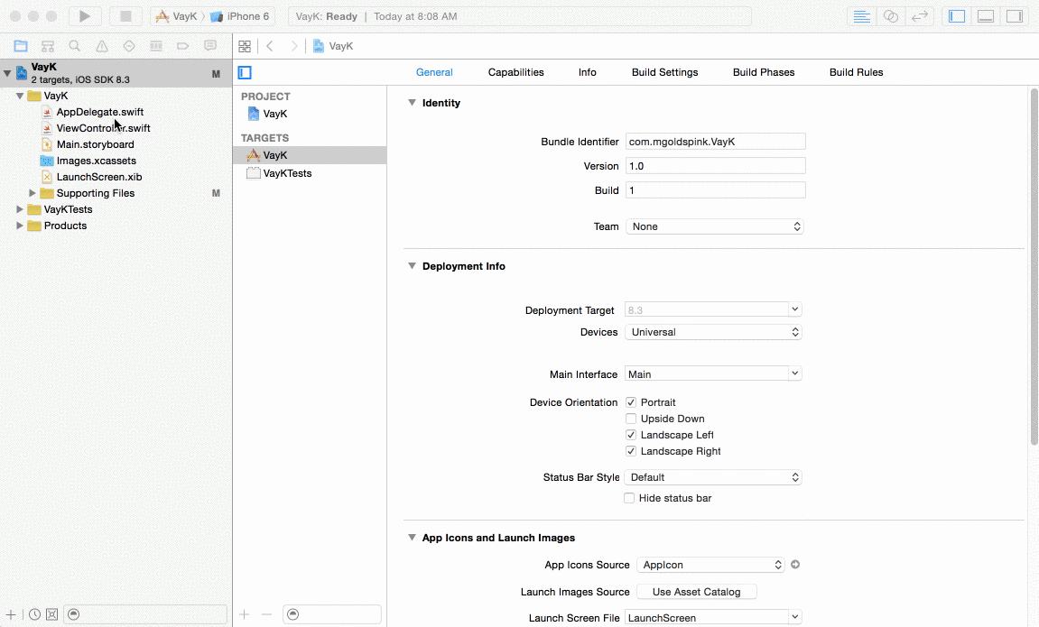Switch to the Version editor
The image size is (1039, 627).
pyautogui.click(x=920, y=16)
